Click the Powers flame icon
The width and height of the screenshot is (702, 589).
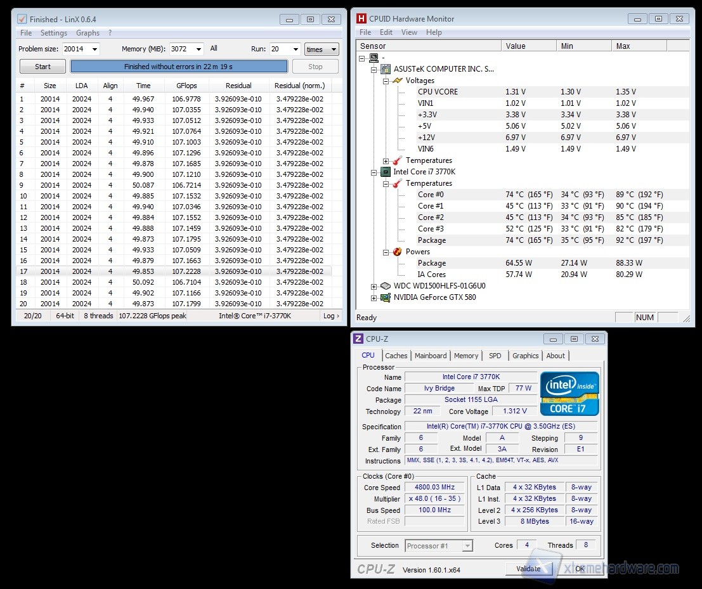[x=397, y=252]
